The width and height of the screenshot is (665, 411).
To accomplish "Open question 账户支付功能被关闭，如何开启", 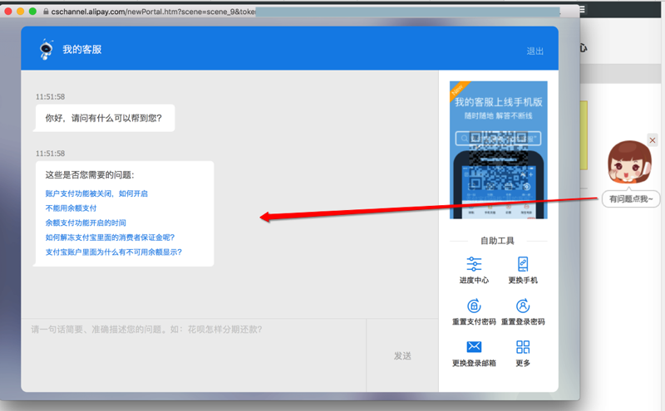I will (96, 193).
